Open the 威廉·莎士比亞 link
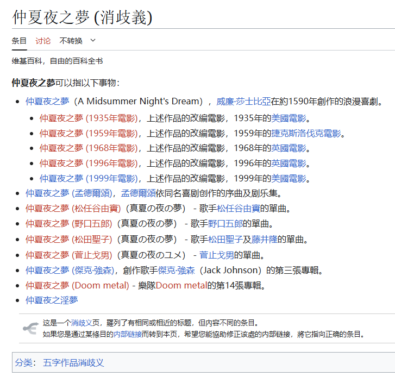The height and width of the screenshot is (383, 395). (x=243, y=102)
